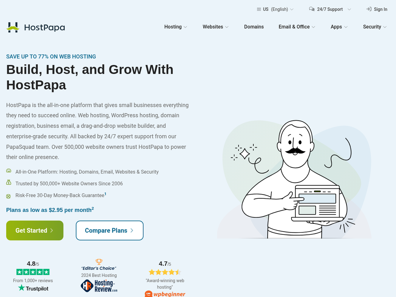The image size is (396, 297).
Task: Click 'Risk-Free 30-Day Money-Back Guarantee' text
Action: [60, 195]
